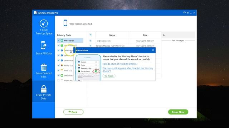Click the Photo category icon
This screenshot has width=229, height=128.
pos(62,65)
